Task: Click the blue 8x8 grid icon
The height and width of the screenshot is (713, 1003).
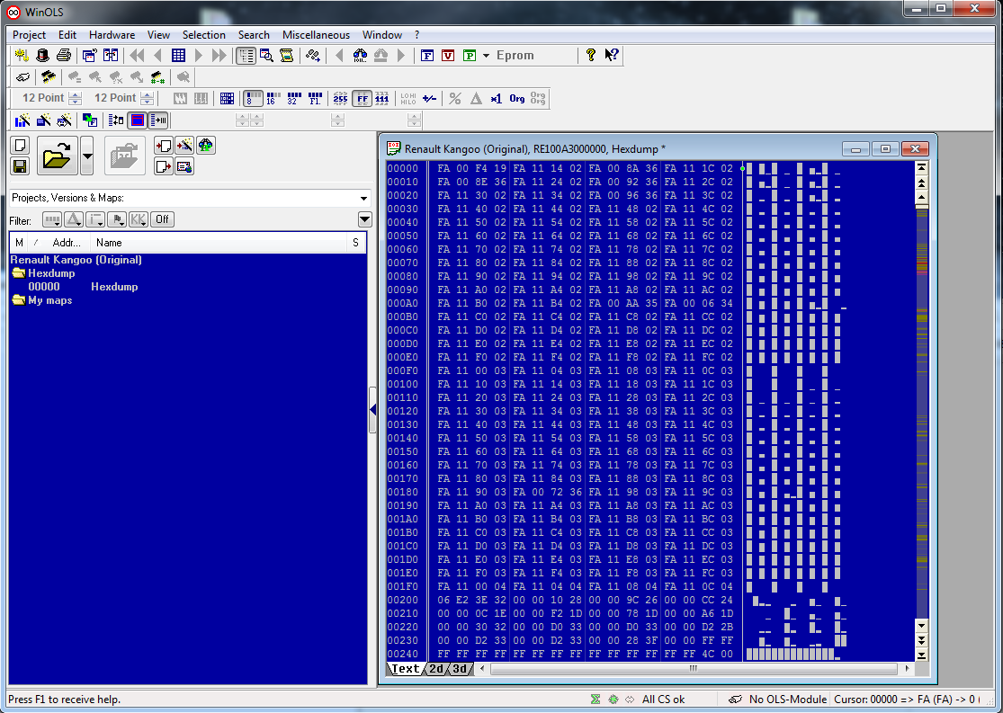Action: (227, 99)
